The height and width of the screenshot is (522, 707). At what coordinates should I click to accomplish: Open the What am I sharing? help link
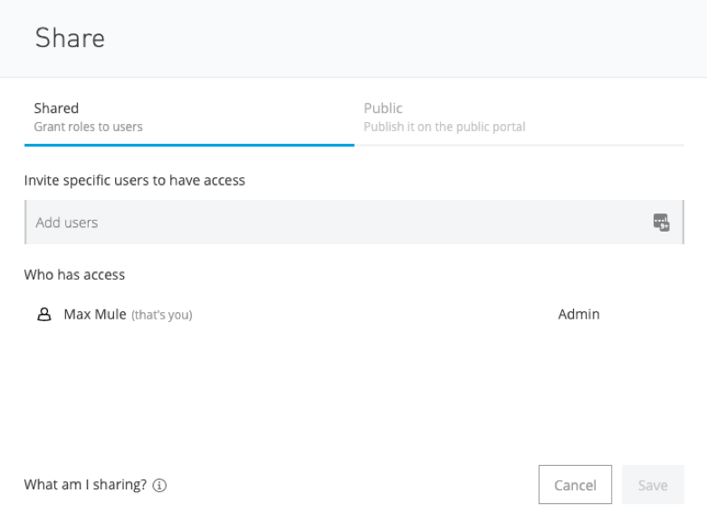point(85,485)
